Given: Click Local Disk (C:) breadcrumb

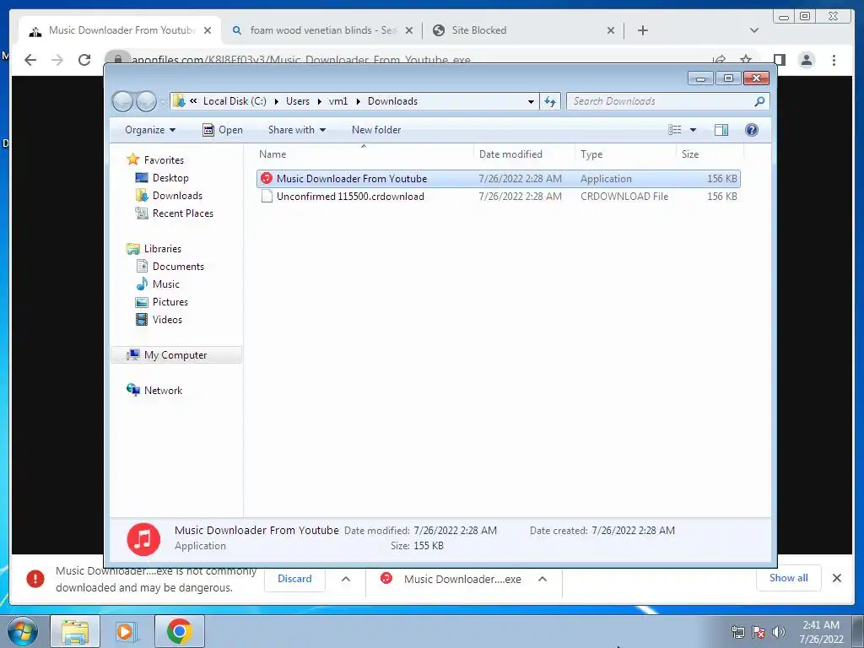Looking at the screenshot, I should (x=235, y=101).
